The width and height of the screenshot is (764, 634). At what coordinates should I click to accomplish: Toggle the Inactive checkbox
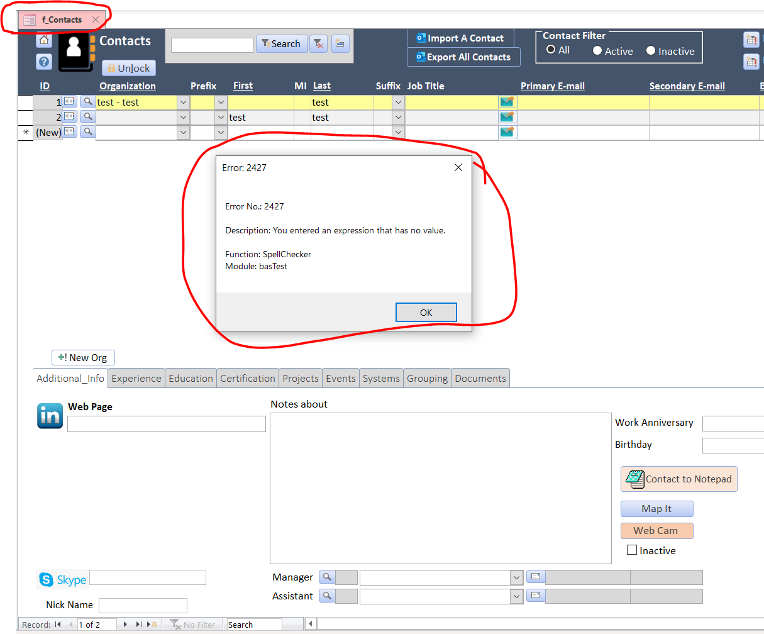click(x=632, y=550)
